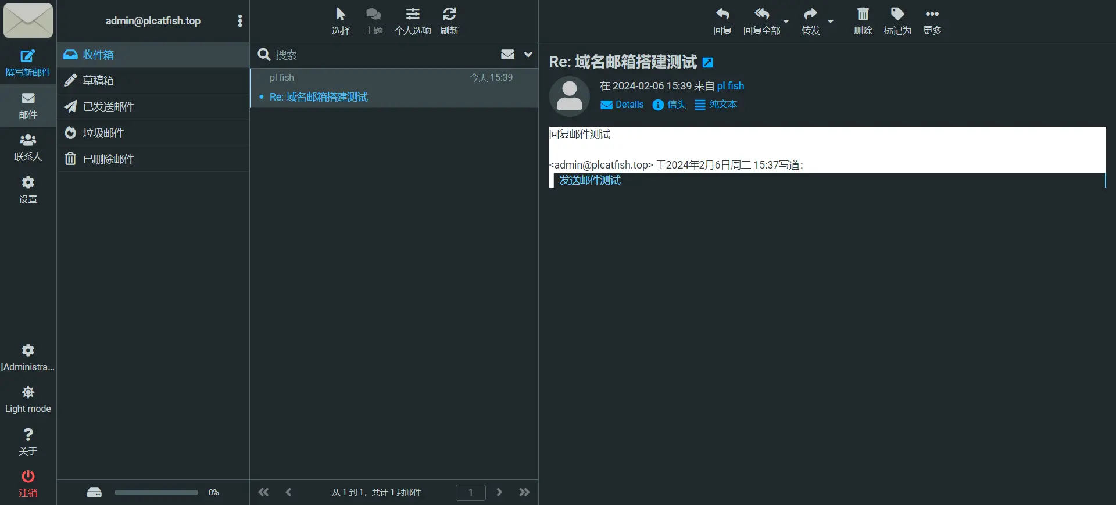This screenshot has width=1116, height=505.
Task: Click the 'pl fish' sender link in header
Action: coord(731,86)
